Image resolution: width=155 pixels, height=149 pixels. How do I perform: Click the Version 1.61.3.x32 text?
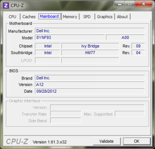[x=50, y=142]
